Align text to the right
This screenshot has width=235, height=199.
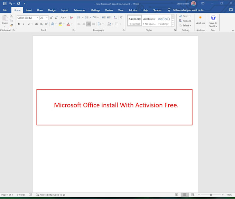[x=89, y=24]
